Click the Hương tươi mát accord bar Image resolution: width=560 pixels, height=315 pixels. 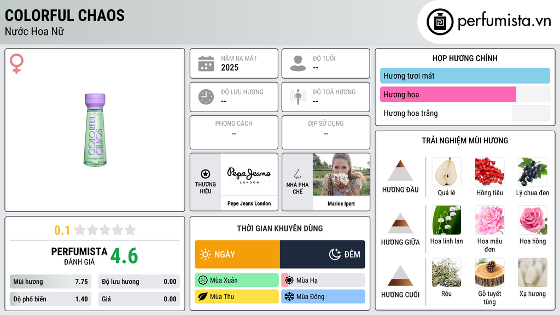coord(465,75)
